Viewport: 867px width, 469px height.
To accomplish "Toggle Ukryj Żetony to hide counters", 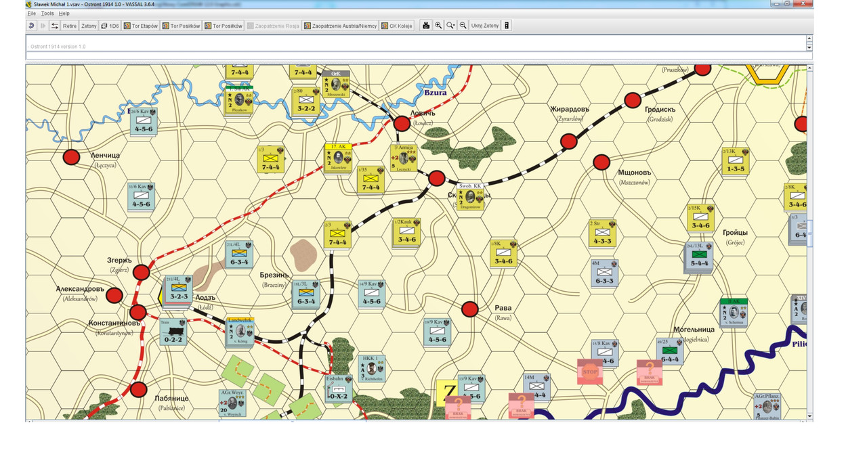I will (x=485, y=26).
